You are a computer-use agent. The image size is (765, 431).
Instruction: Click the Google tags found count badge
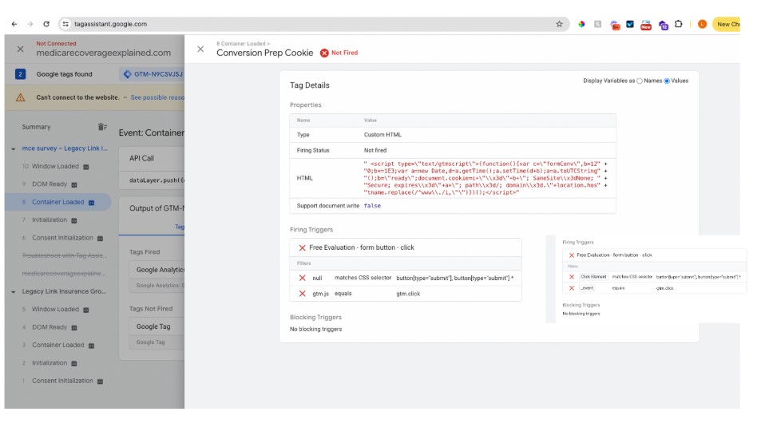point(20,74)
